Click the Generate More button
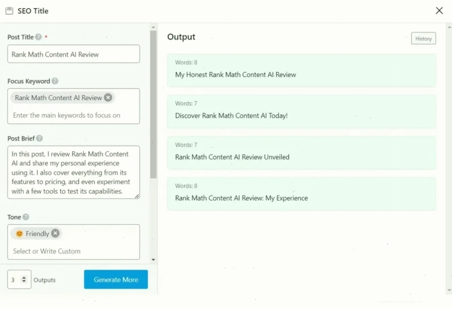Screen dimensions: 452x309 pos(116,279)
